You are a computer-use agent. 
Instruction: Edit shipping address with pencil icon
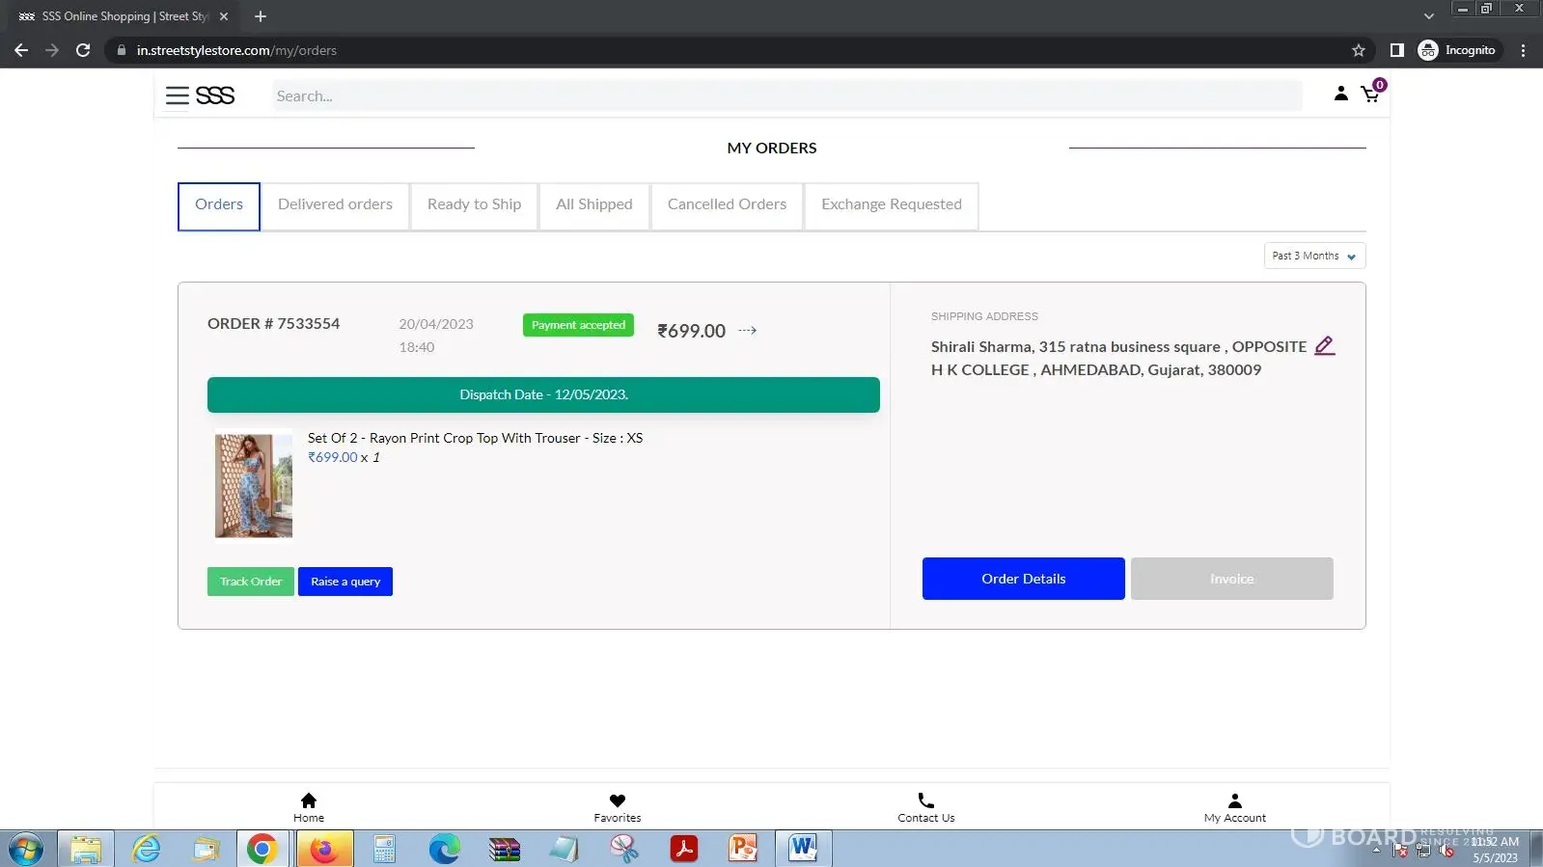(1324, 346)
